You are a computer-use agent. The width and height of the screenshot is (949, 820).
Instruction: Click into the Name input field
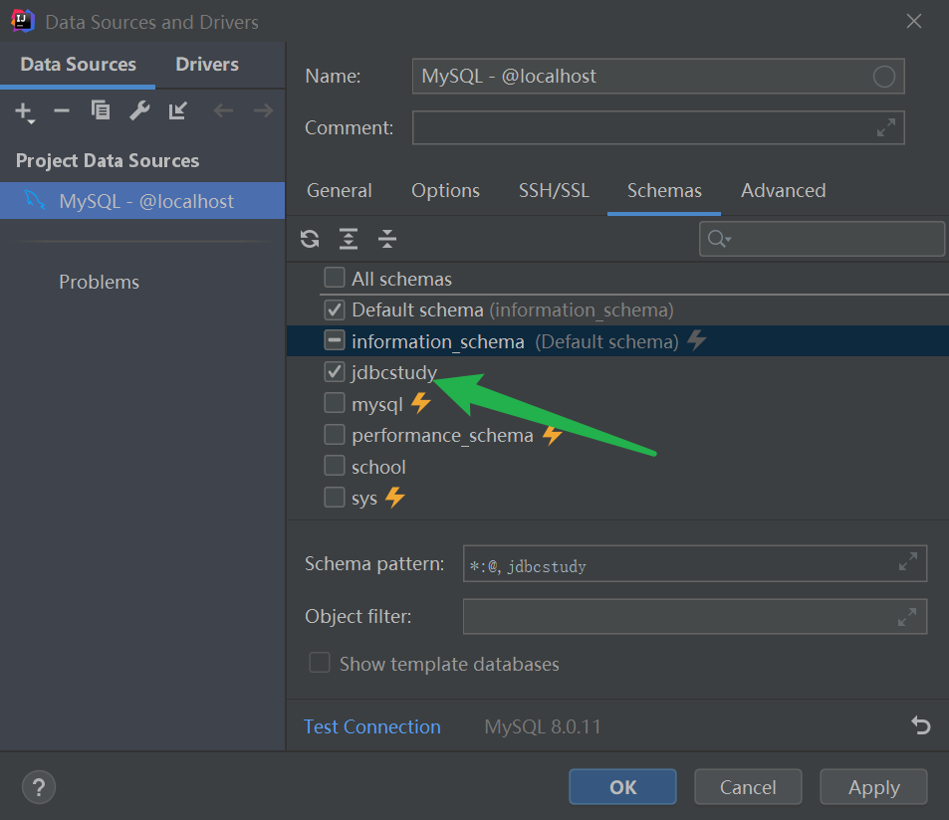(658, 77)
